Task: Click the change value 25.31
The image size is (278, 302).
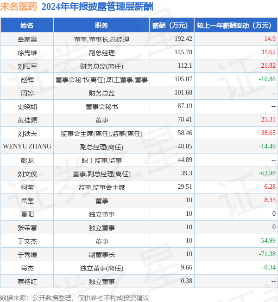Action: pyautogui.click(x=268, y=119)
